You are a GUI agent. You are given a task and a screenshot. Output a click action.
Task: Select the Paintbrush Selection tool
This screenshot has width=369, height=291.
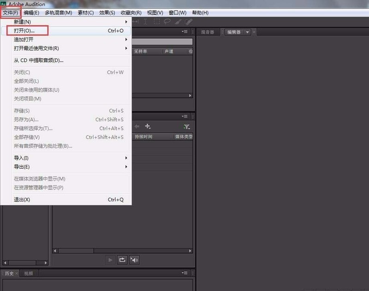coord(179,21)
